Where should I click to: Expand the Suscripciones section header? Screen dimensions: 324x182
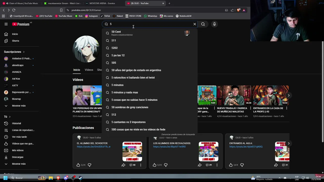click(x=14, y=52)
